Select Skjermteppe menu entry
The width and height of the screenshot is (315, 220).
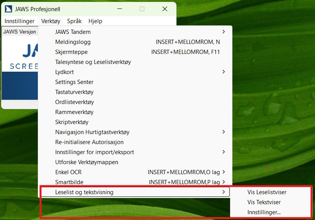click(135, 52)
